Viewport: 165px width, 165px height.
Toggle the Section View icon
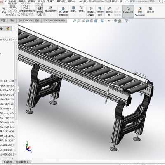click(x=87, y=21)
